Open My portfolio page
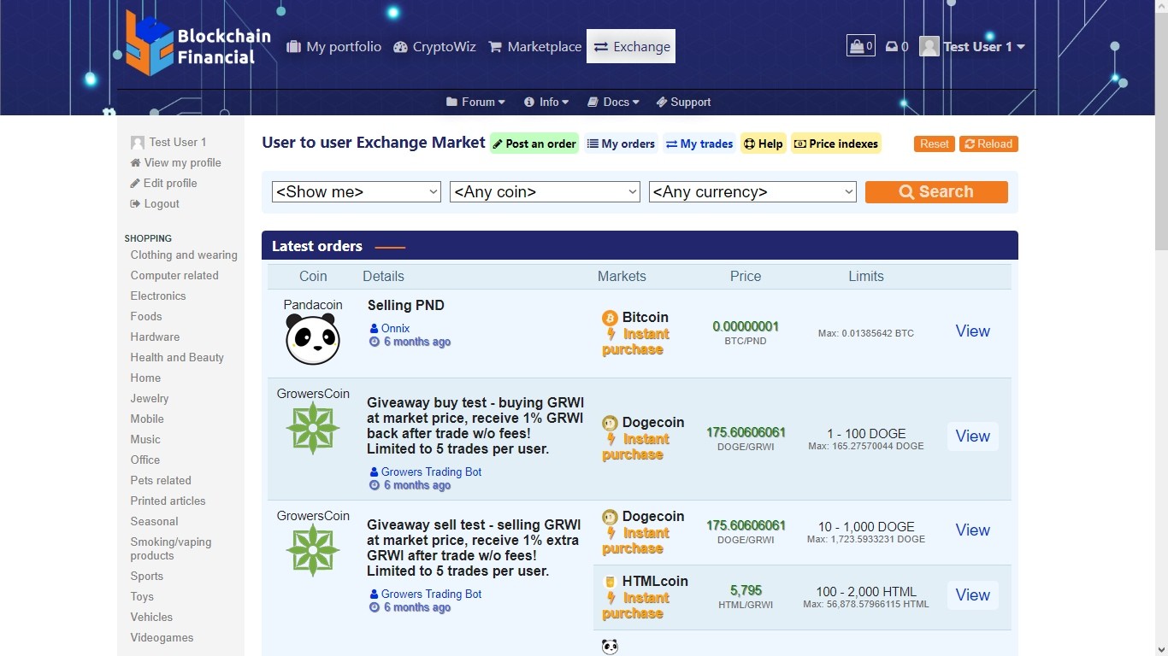Image resolution: width=1168 pixels, height=656 pixels. tap(333, 47)
